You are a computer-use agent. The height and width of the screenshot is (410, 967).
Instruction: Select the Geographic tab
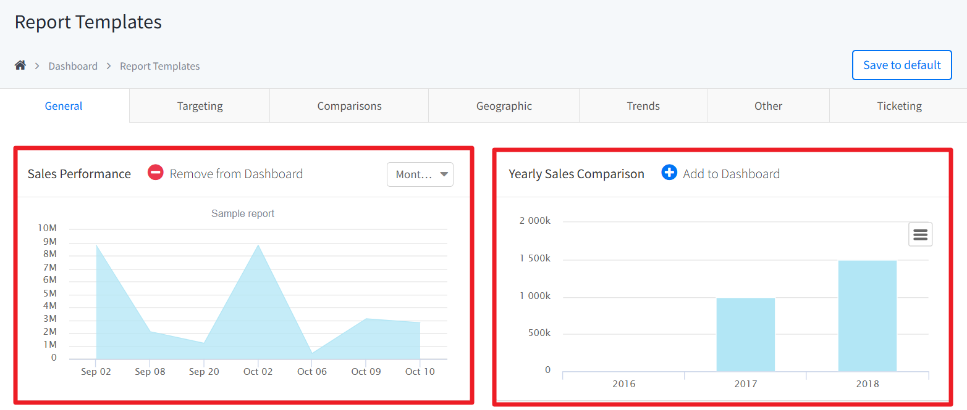pyautogui.click(x=504, y=106)
